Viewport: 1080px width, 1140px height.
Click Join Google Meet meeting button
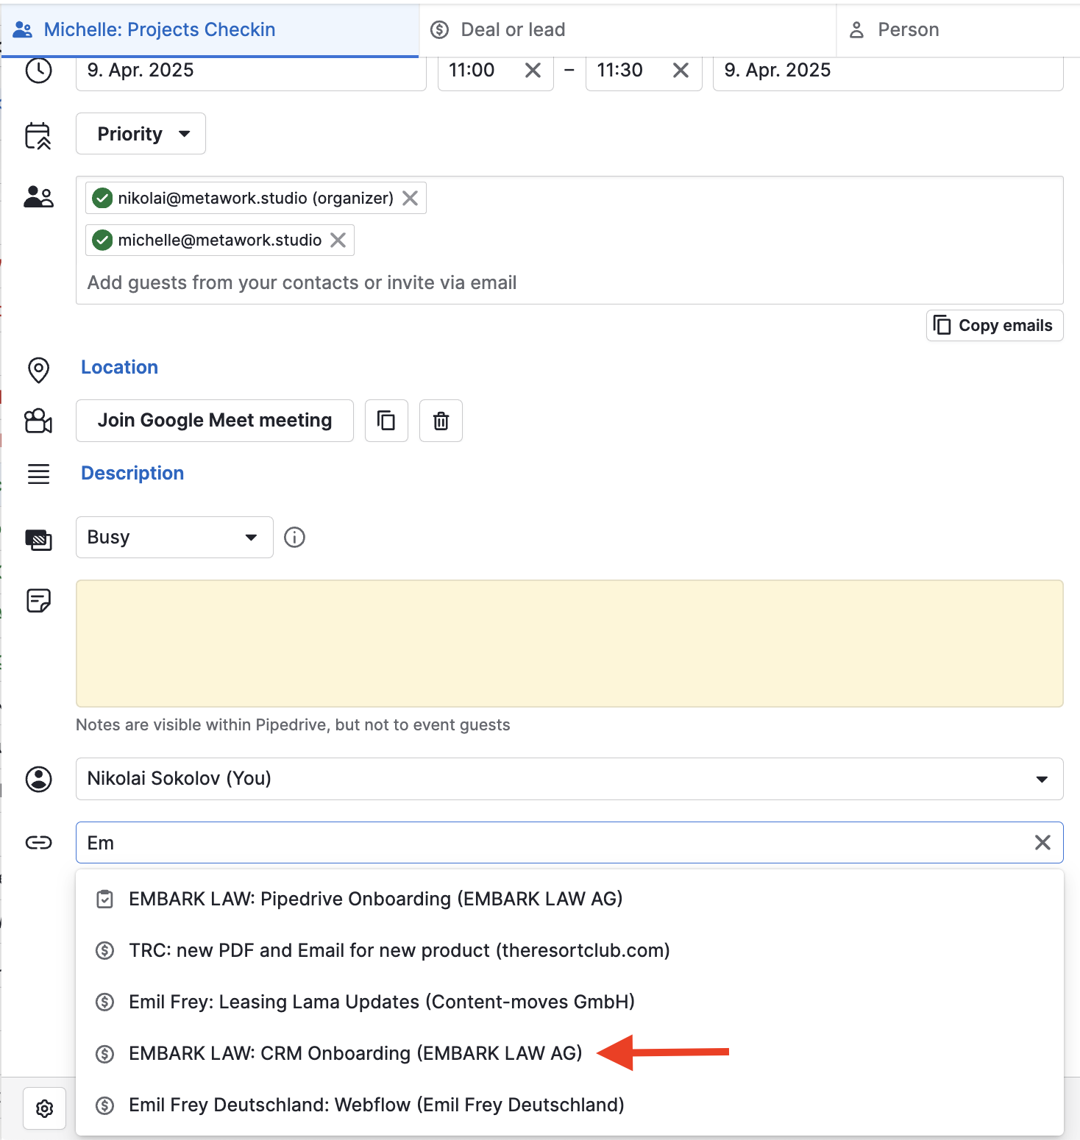pos(214,421)
